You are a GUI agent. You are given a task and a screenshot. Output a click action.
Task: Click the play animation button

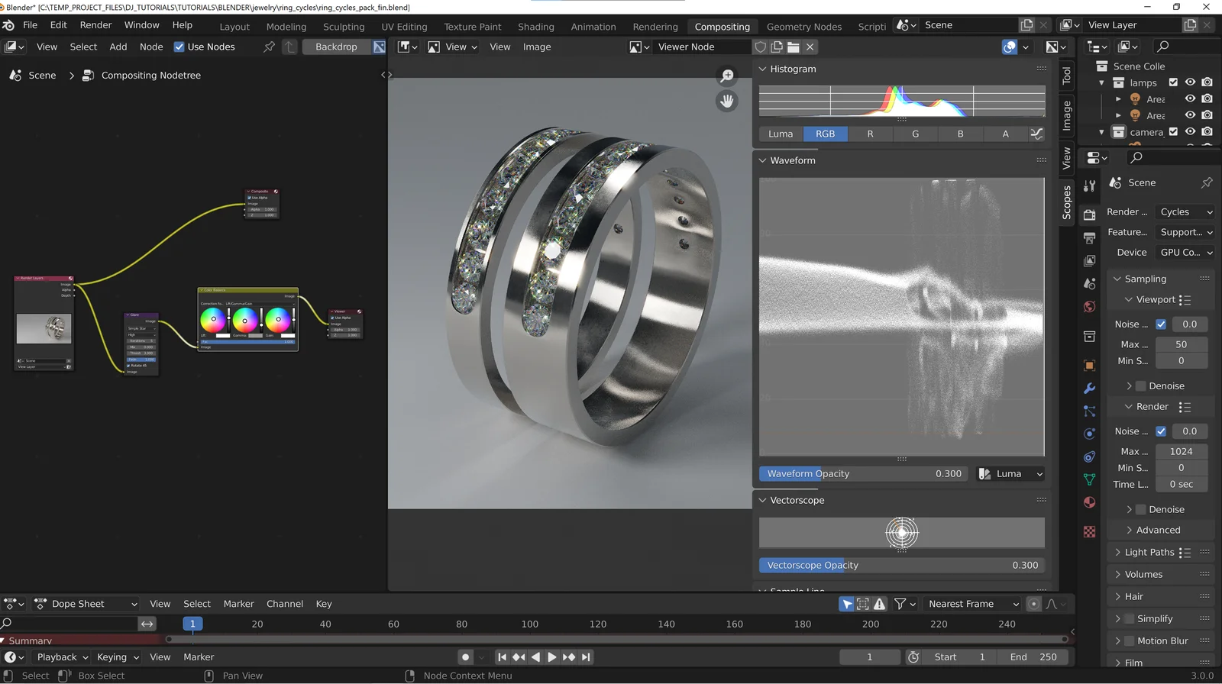pyautogui.click(x=552, y=657)
